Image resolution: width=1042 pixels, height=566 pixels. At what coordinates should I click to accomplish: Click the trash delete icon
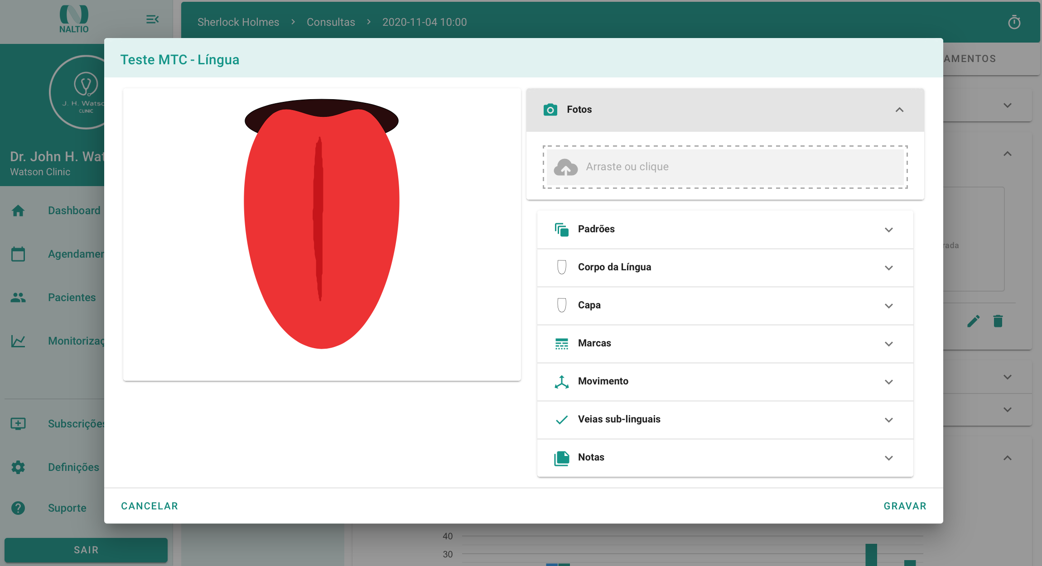(x=998, y=321)
